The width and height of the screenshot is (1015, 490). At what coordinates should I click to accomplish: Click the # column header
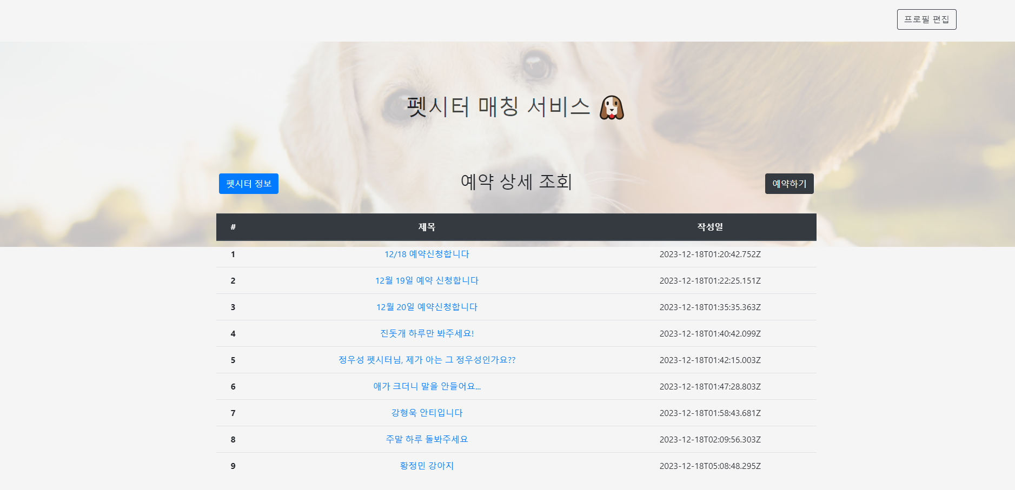[233, 227]
